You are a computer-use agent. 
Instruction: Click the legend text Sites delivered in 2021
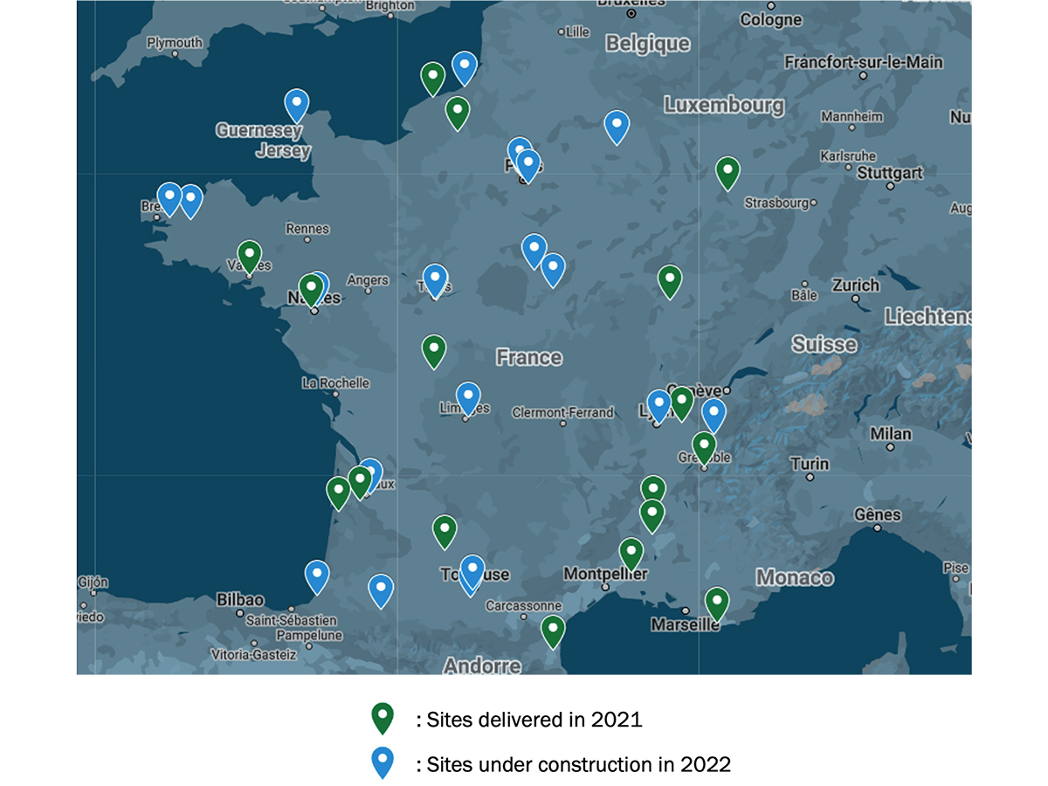pos(534,720)
